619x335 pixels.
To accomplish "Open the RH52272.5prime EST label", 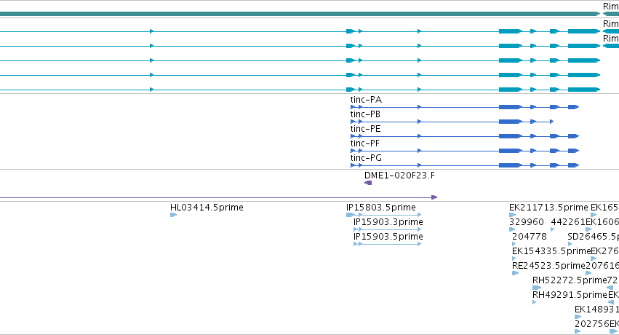I will [570, 280].
